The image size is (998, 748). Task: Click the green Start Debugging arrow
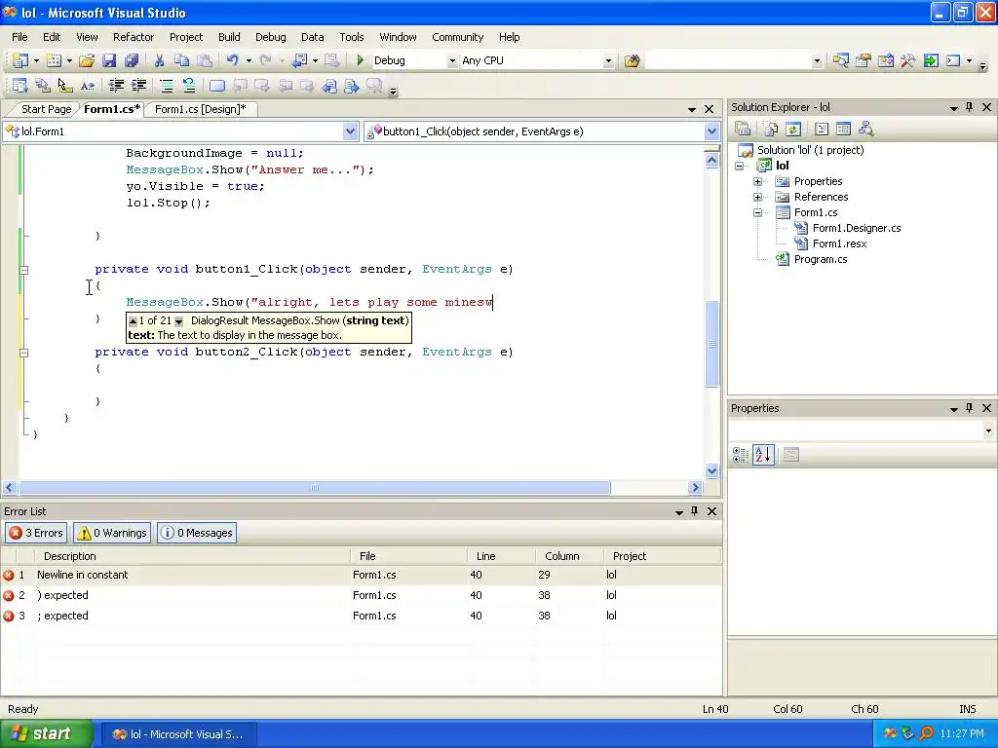[x=361, y=60]
